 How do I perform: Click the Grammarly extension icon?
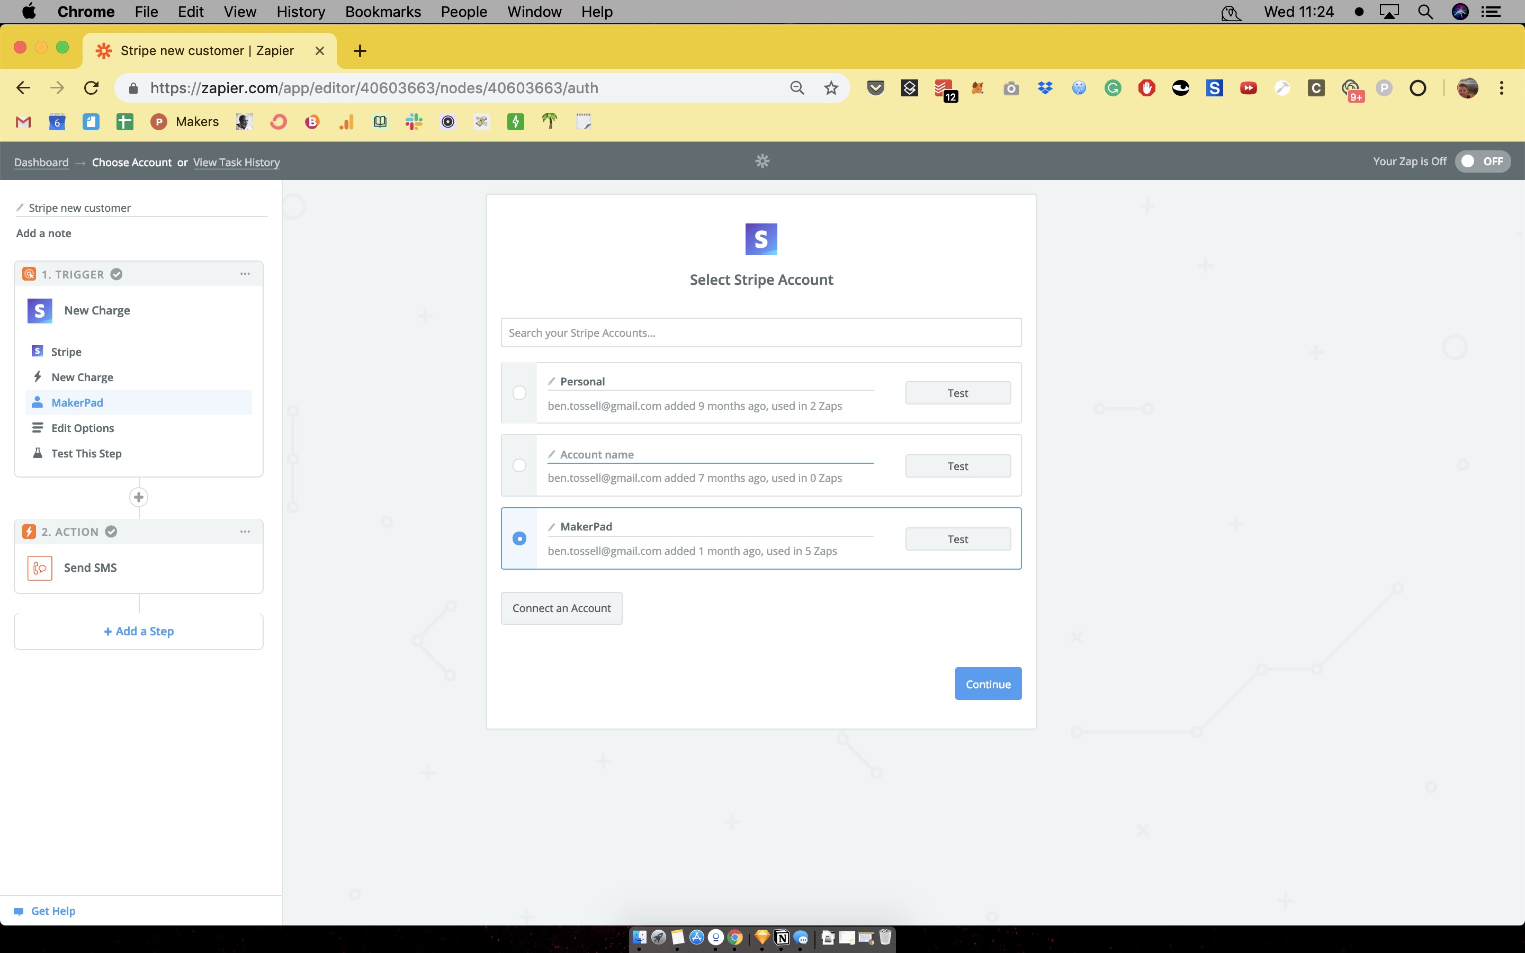pos(1113,87)
